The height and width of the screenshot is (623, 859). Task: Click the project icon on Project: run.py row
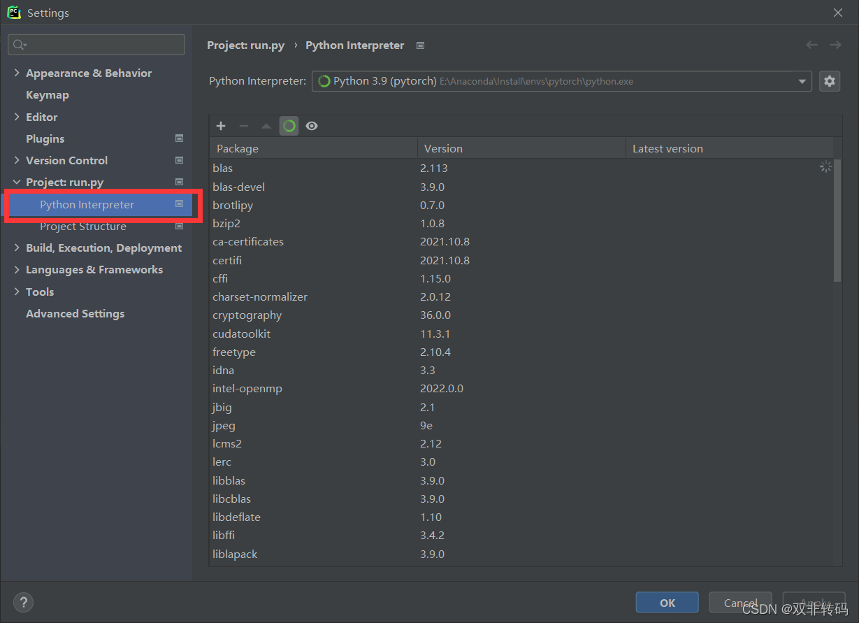pos(179,182)
